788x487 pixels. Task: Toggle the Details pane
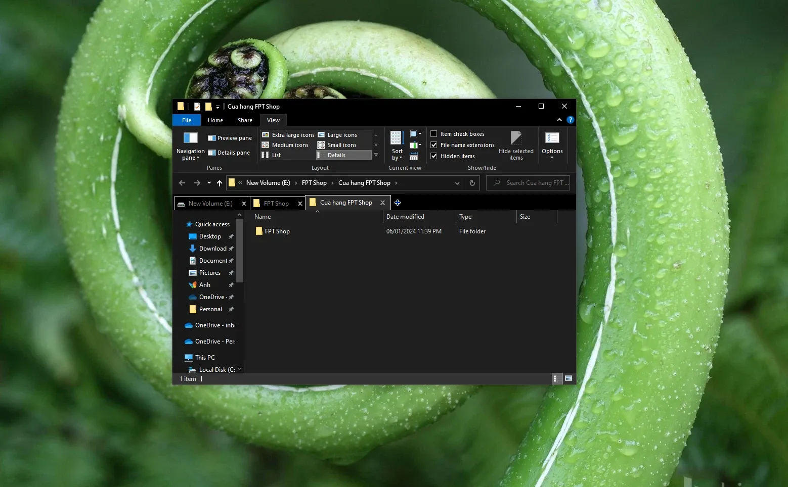(x=229, y=153)
